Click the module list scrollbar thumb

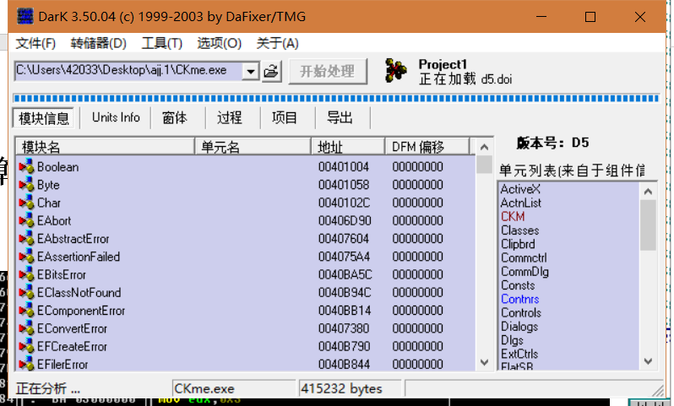coord(484,164)
